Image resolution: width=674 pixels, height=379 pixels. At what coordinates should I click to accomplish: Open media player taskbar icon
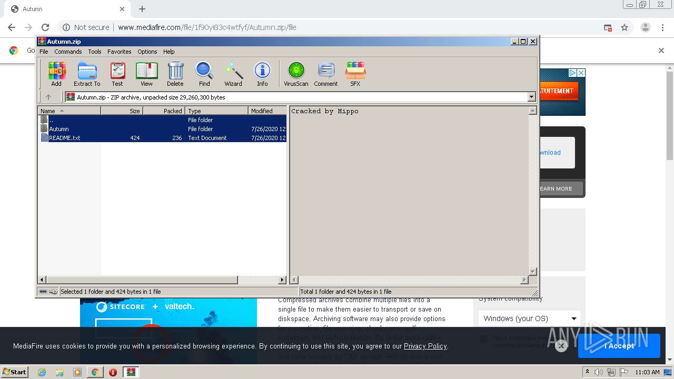click(77, 372)
